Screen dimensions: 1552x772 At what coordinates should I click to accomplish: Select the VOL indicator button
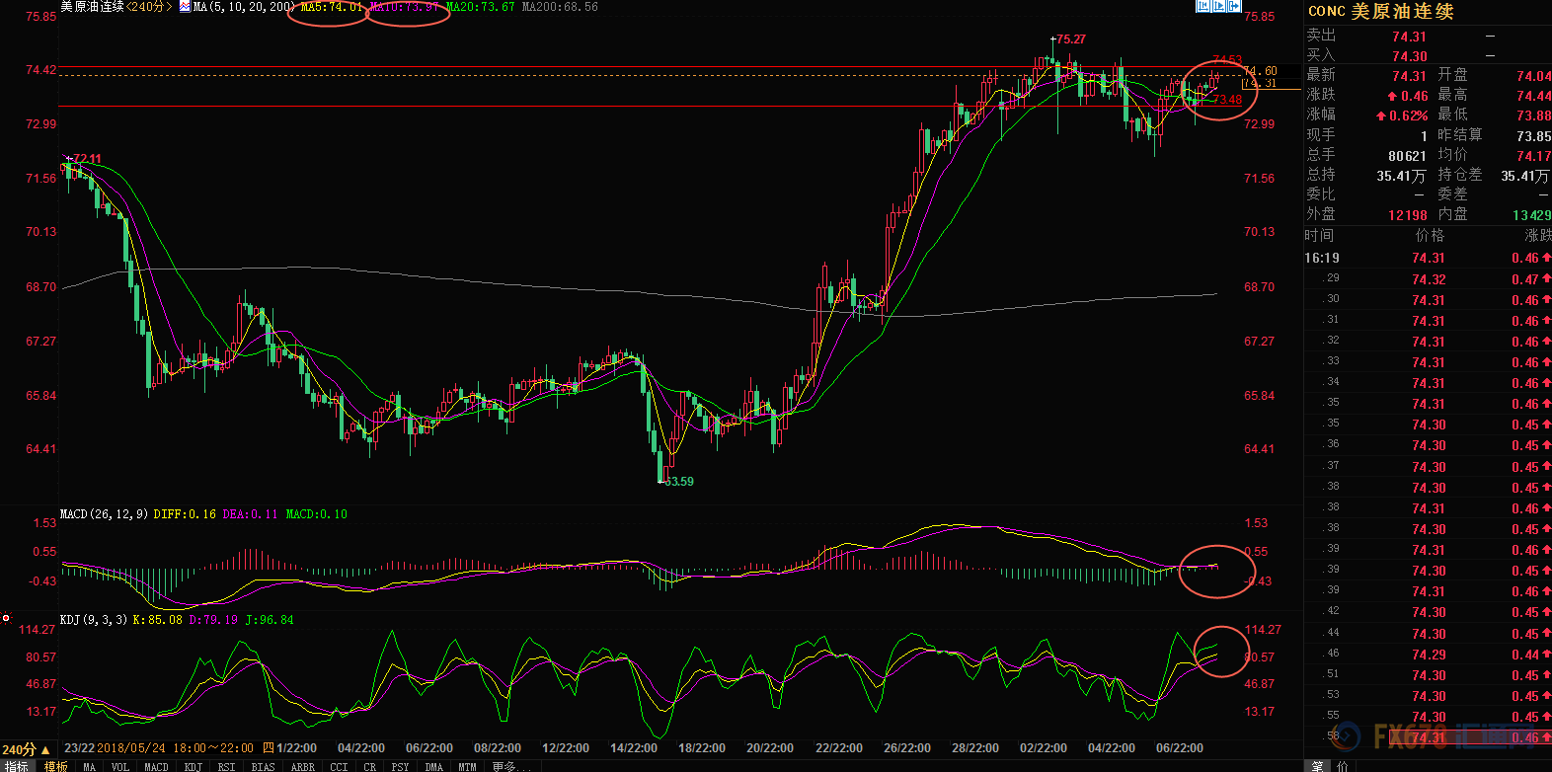119,766
